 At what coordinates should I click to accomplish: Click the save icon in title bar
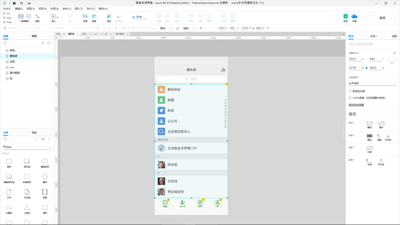coord(14,3)
